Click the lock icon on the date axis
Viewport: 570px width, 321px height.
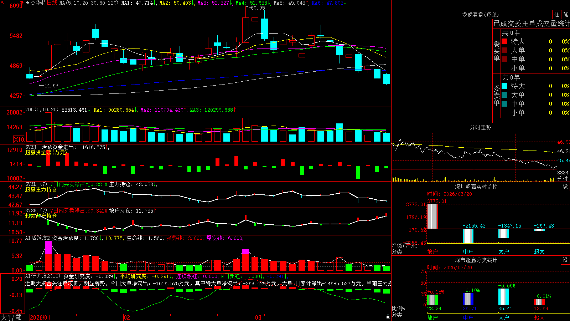coord(388,316)
